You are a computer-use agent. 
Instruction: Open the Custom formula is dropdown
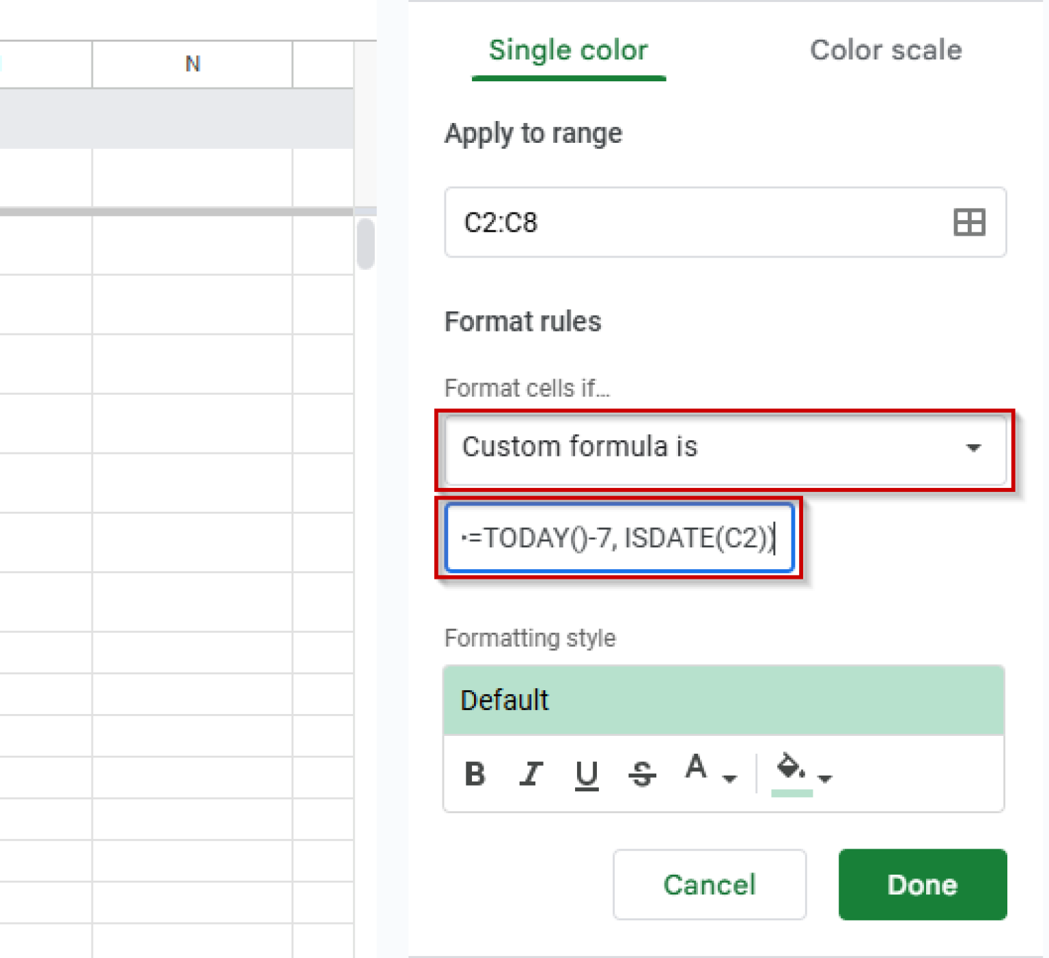point(725,448)
